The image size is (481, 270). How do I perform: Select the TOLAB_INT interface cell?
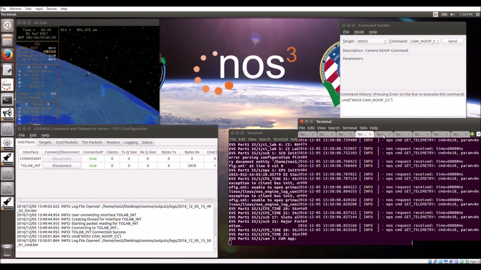(30, 165)
